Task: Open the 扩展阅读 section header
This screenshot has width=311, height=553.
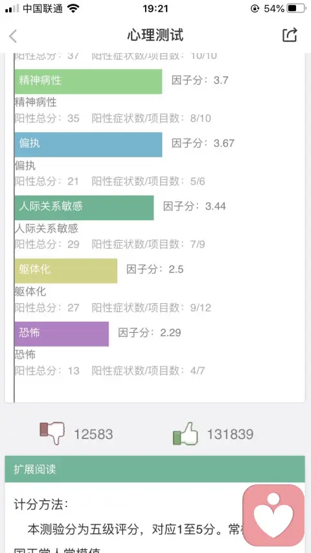Action: click(x=155, y=469)
